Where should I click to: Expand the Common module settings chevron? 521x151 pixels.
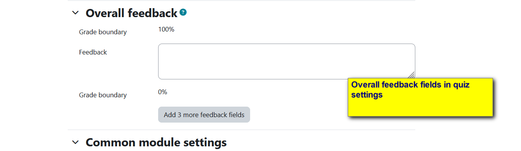[75, 142]
